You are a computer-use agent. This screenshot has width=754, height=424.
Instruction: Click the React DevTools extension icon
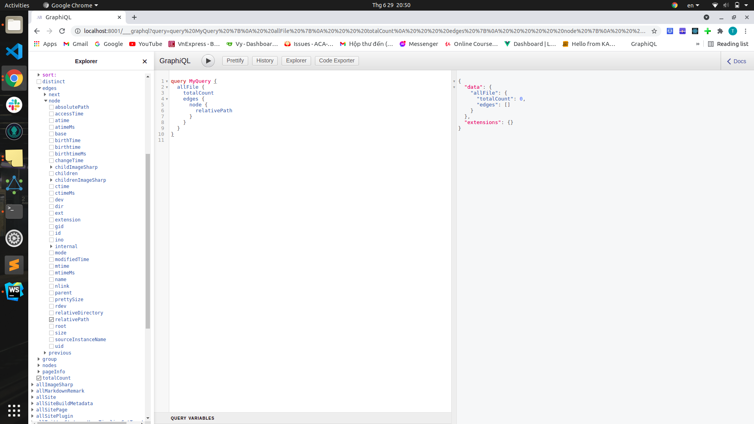pyautogui.click(x=695, y=31)
